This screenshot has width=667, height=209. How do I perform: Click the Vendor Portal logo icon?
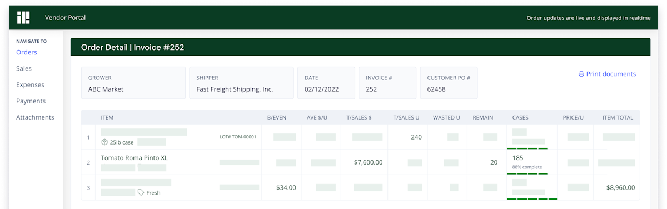tap(23, 18)
